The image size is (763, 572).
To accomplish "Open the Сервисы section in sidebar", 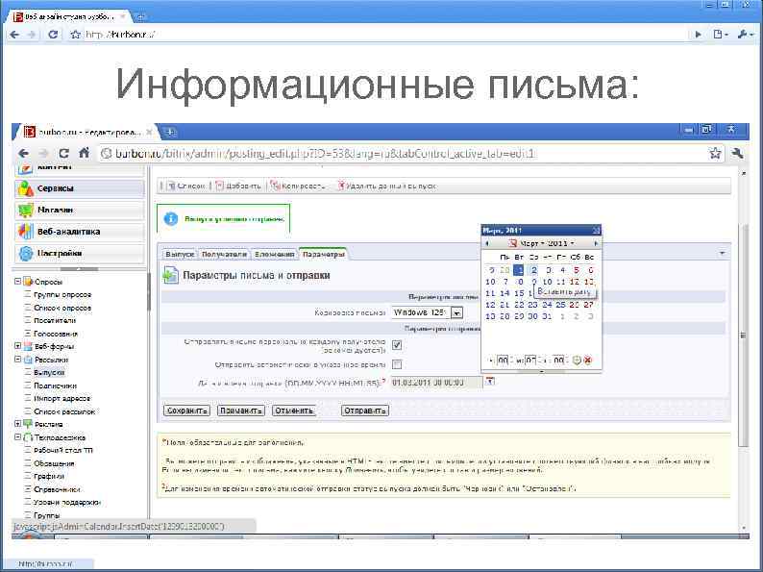I will 80,188.
